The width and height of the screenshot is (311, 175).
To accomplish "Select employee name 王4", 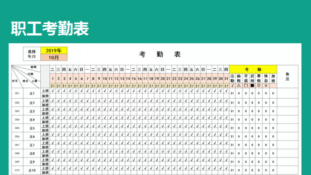I will (x=32, y=120).
